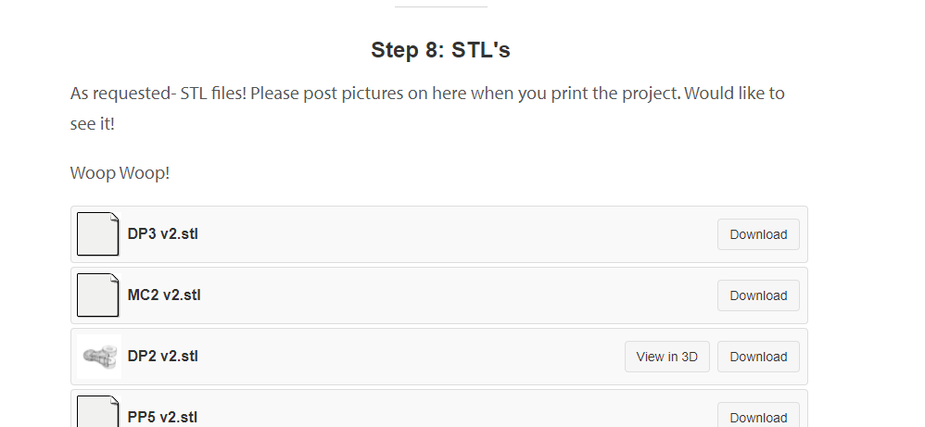Click blank space in the MC2 v2.stl row
925x427 pixels.
(445, 295)
